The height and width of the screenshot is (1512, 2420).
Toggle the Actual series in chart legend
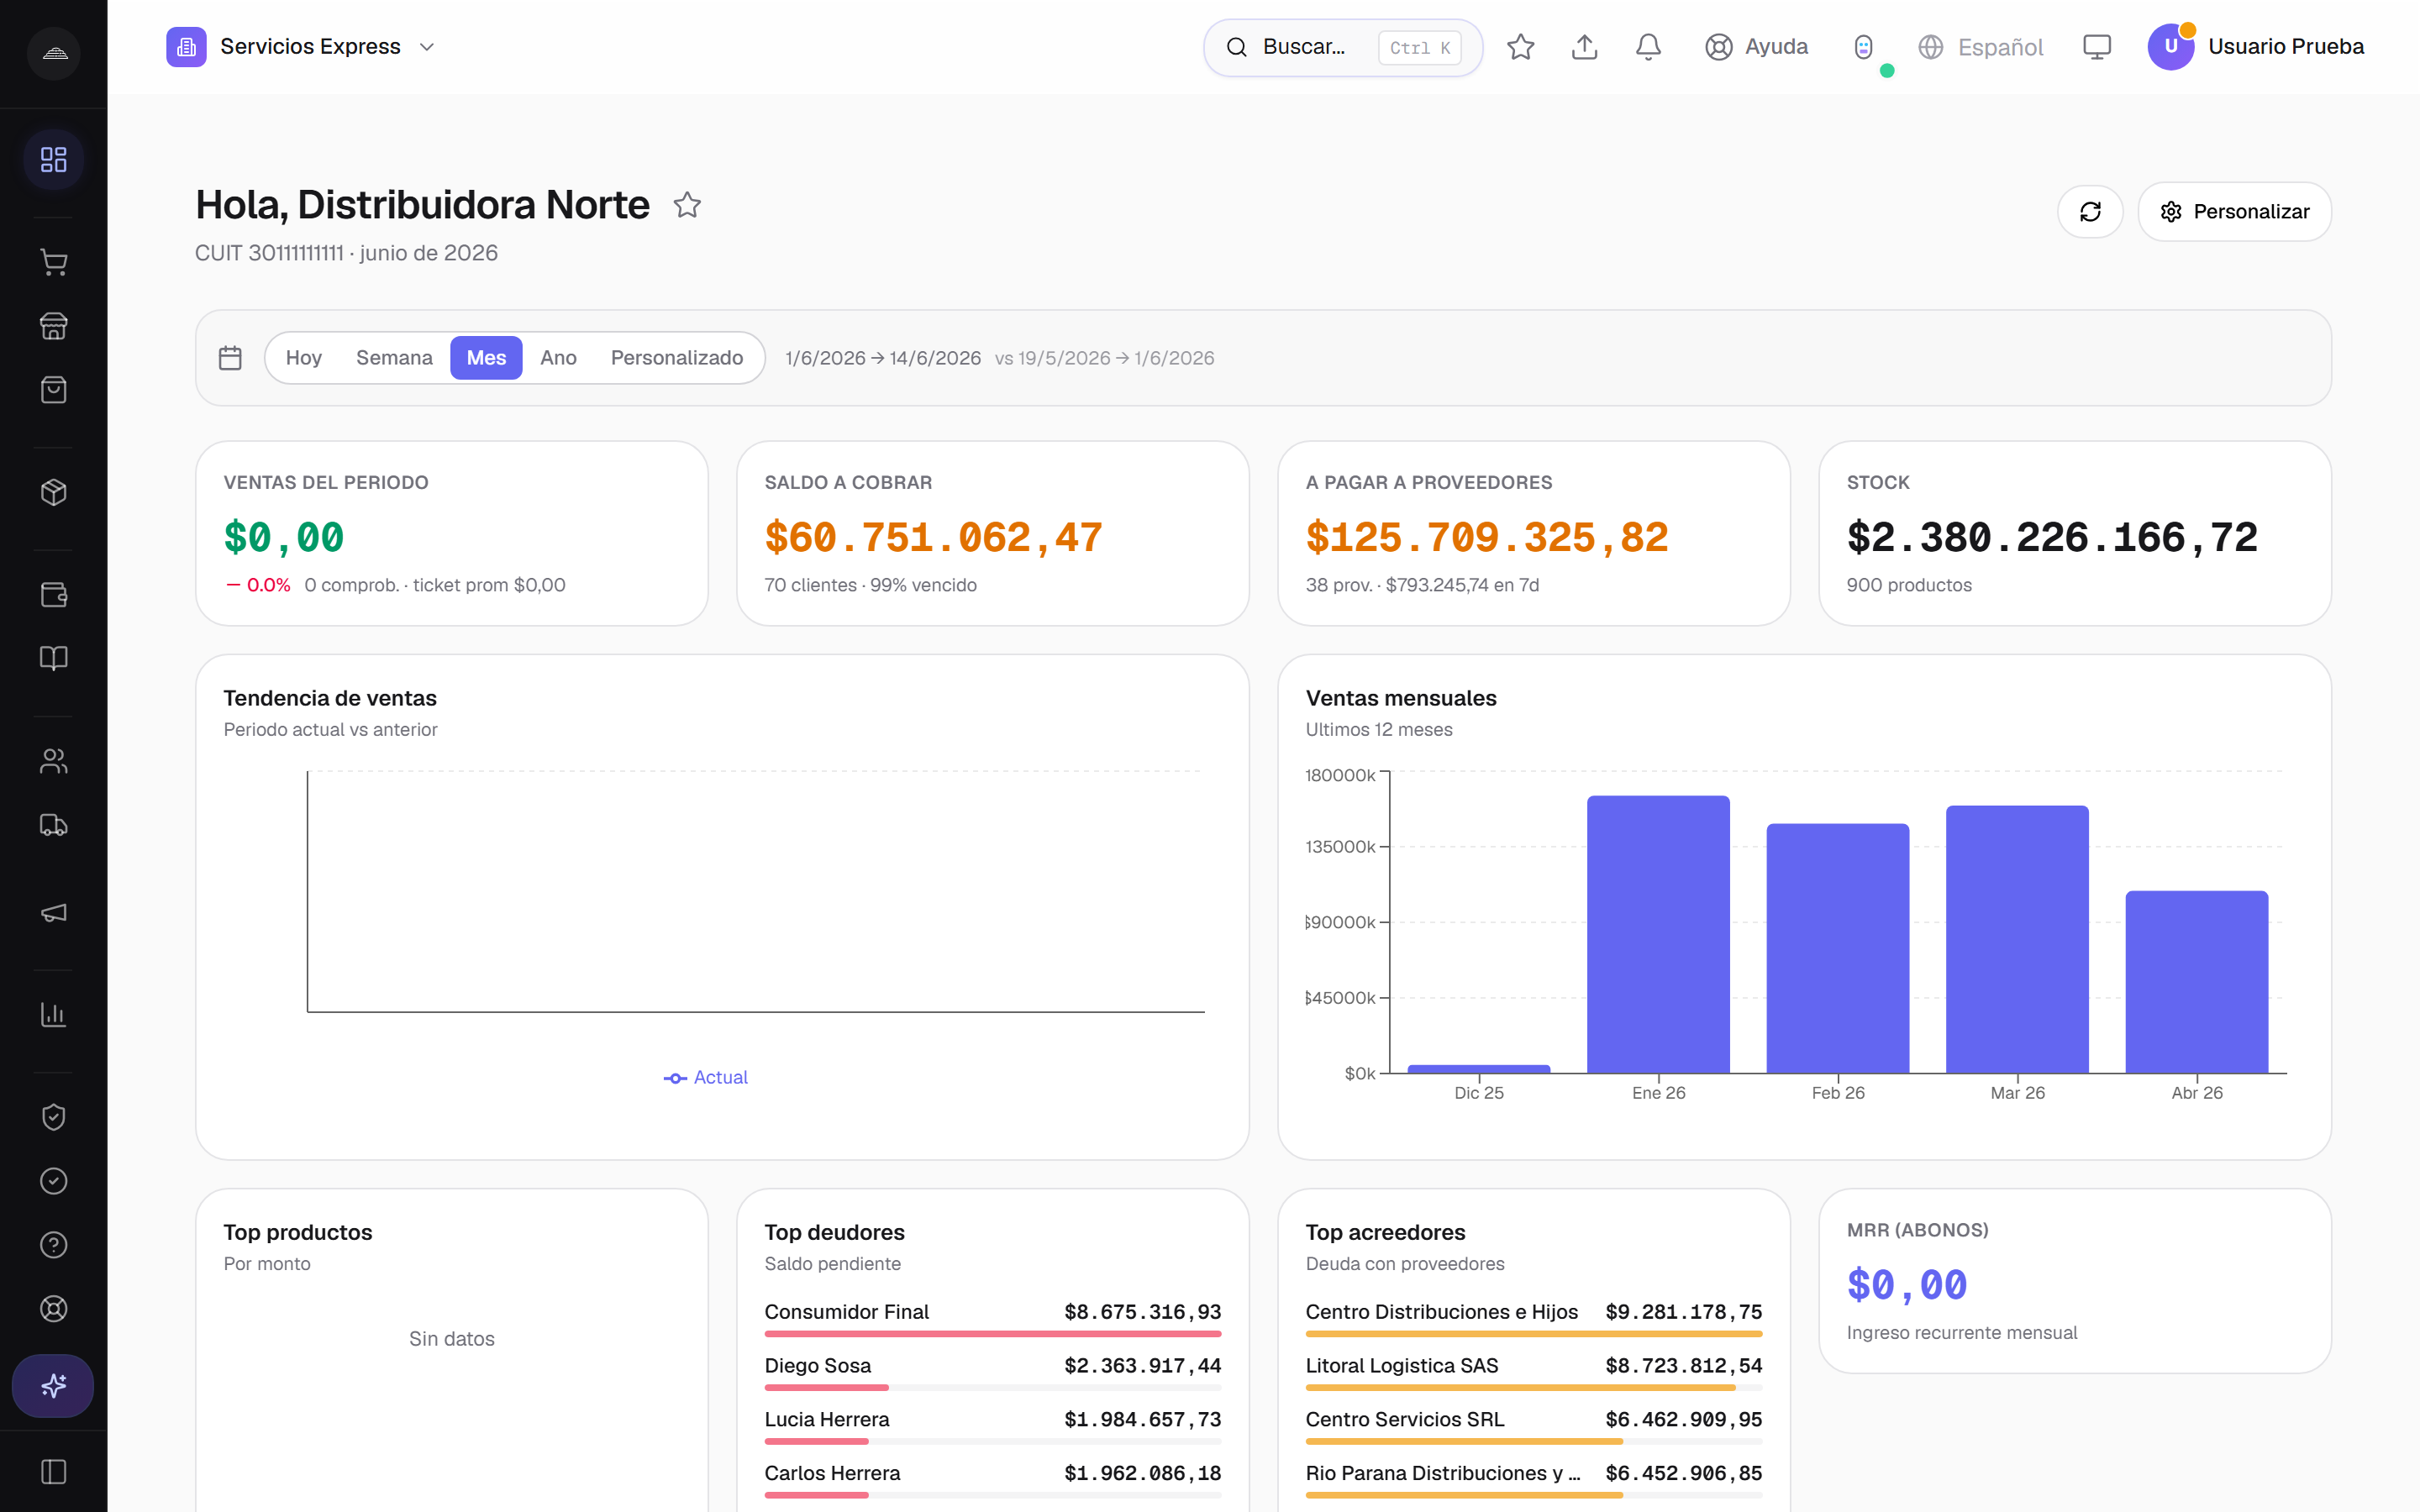tap(706, 1078)
